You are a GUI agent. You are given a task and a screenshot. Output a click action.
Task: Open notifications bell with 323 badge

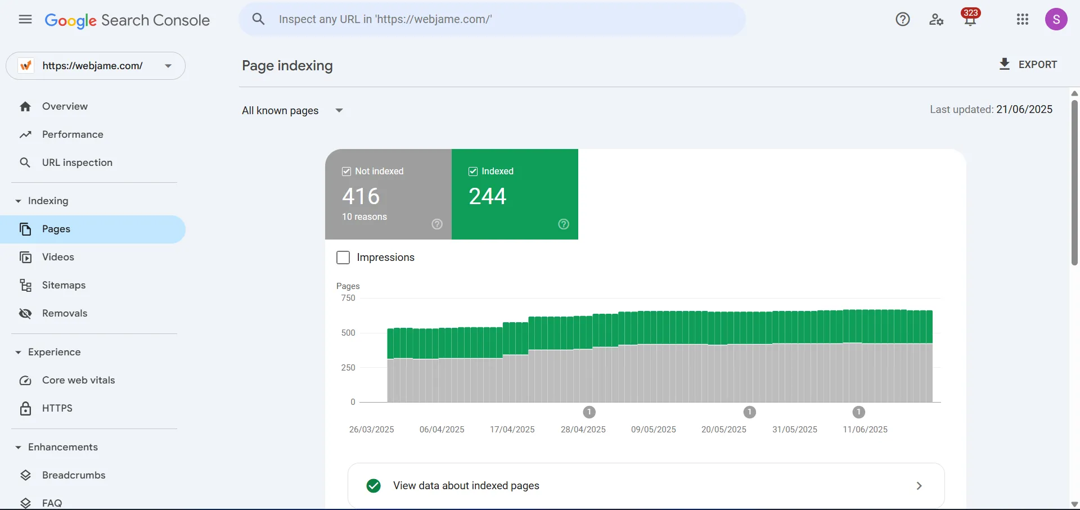coord(970,17)
